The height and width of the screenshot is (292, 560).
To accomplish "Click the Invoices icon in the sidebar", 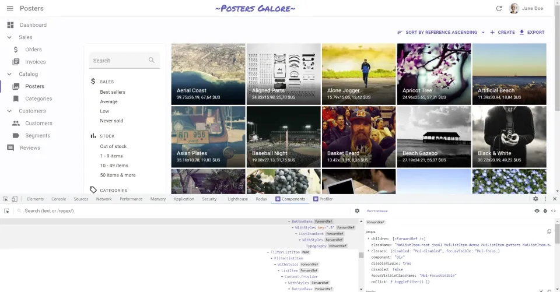I will point(16,62).
